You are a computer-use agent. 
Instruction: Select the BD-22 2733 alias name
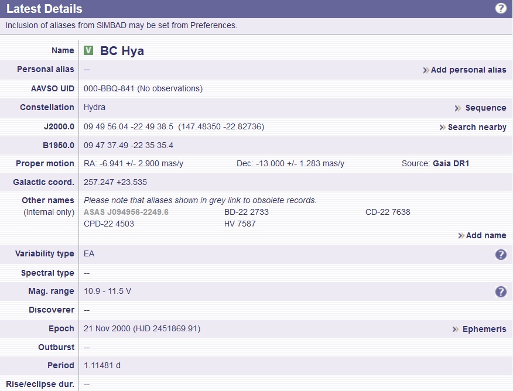point(247,212)
